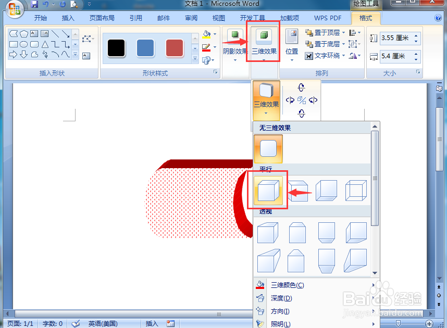Click shape width field 5.4 厘米

point(396,56)
